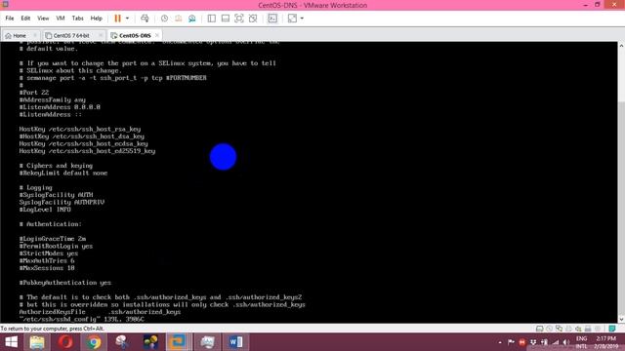Click the '#AddressFamily any' line
The image size is (625, 351).
pos(52,99)
